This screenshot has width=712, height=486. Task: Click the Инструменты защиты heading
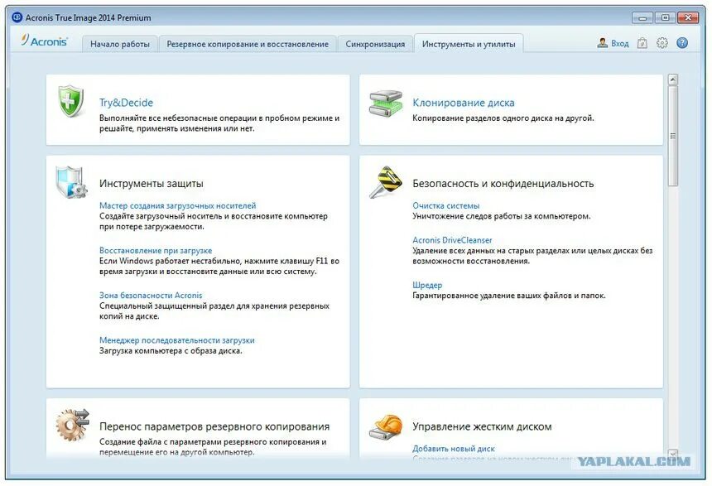point(152,184)
